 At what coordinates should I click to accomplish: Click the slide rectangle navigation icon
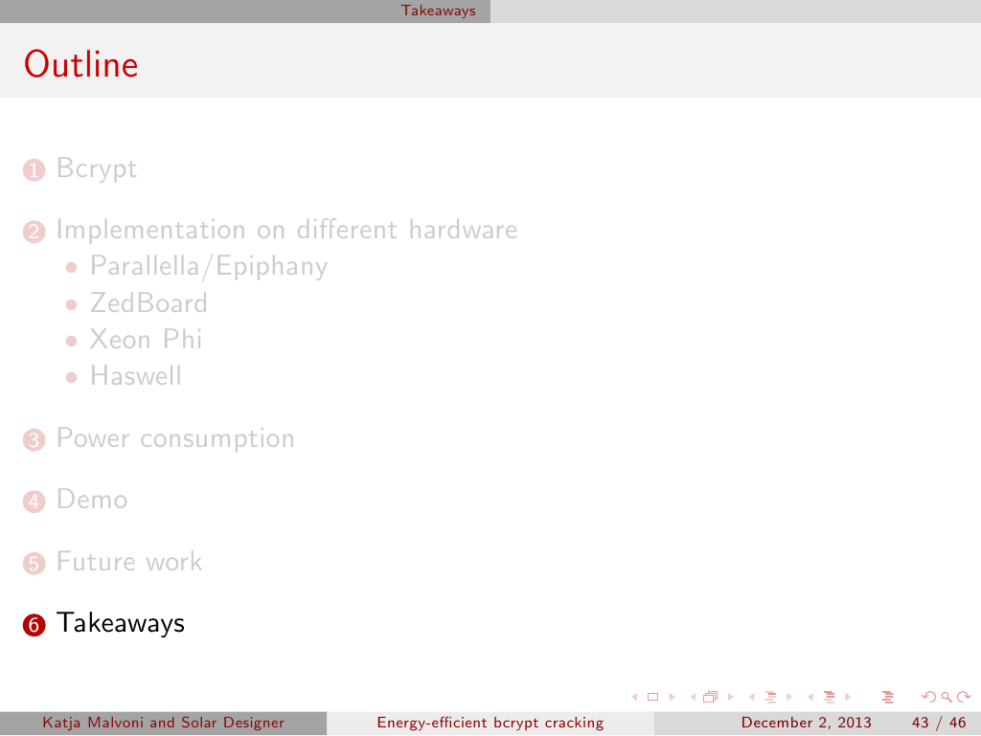pyautogui.click(x=652, y=697)
